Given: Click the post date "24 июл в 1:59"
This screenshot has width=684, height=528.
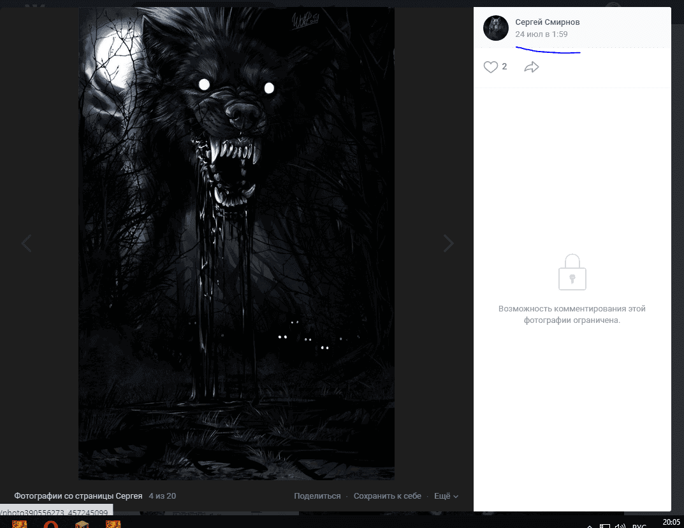Looking at the screenshot, I should [541, 34].
